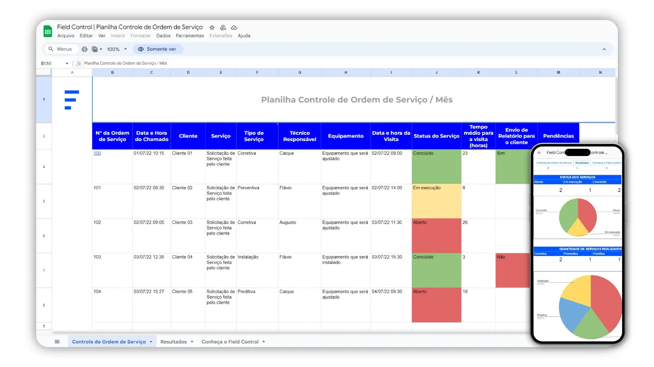654x367 pixels.
Task: Click the formula bar text
Action: coord(126,63)
